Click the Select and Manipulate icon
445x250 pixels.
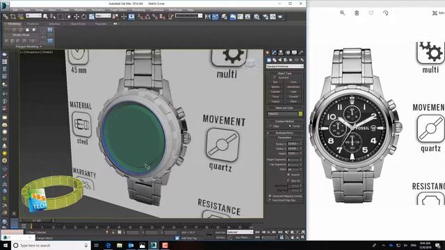(x=124, y=17)
